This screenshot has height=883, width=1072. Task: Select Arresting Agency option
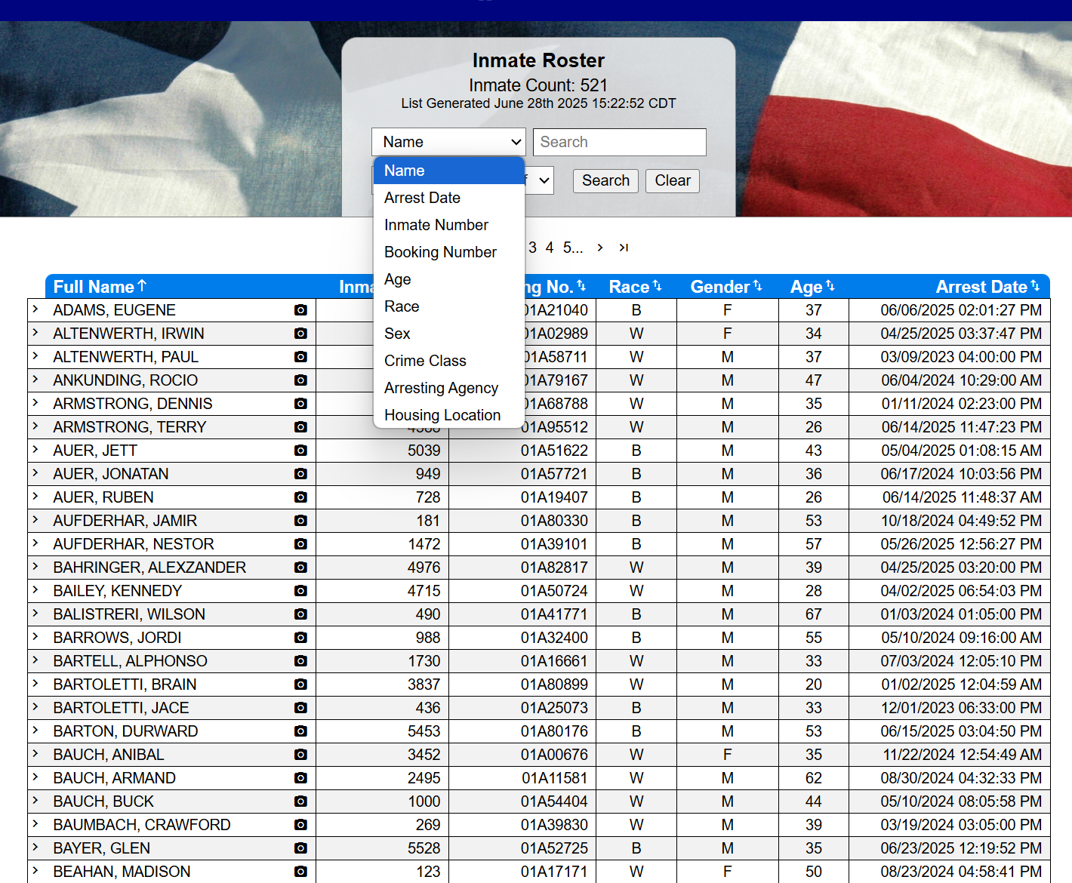(449, 388)
